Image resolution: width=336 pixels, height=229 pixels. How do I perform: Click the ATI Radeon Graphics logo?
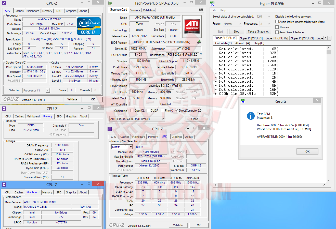point(192,26)
